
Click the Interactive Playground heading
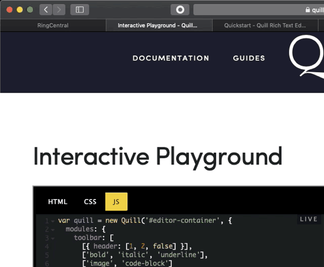[x=158, y=157]
